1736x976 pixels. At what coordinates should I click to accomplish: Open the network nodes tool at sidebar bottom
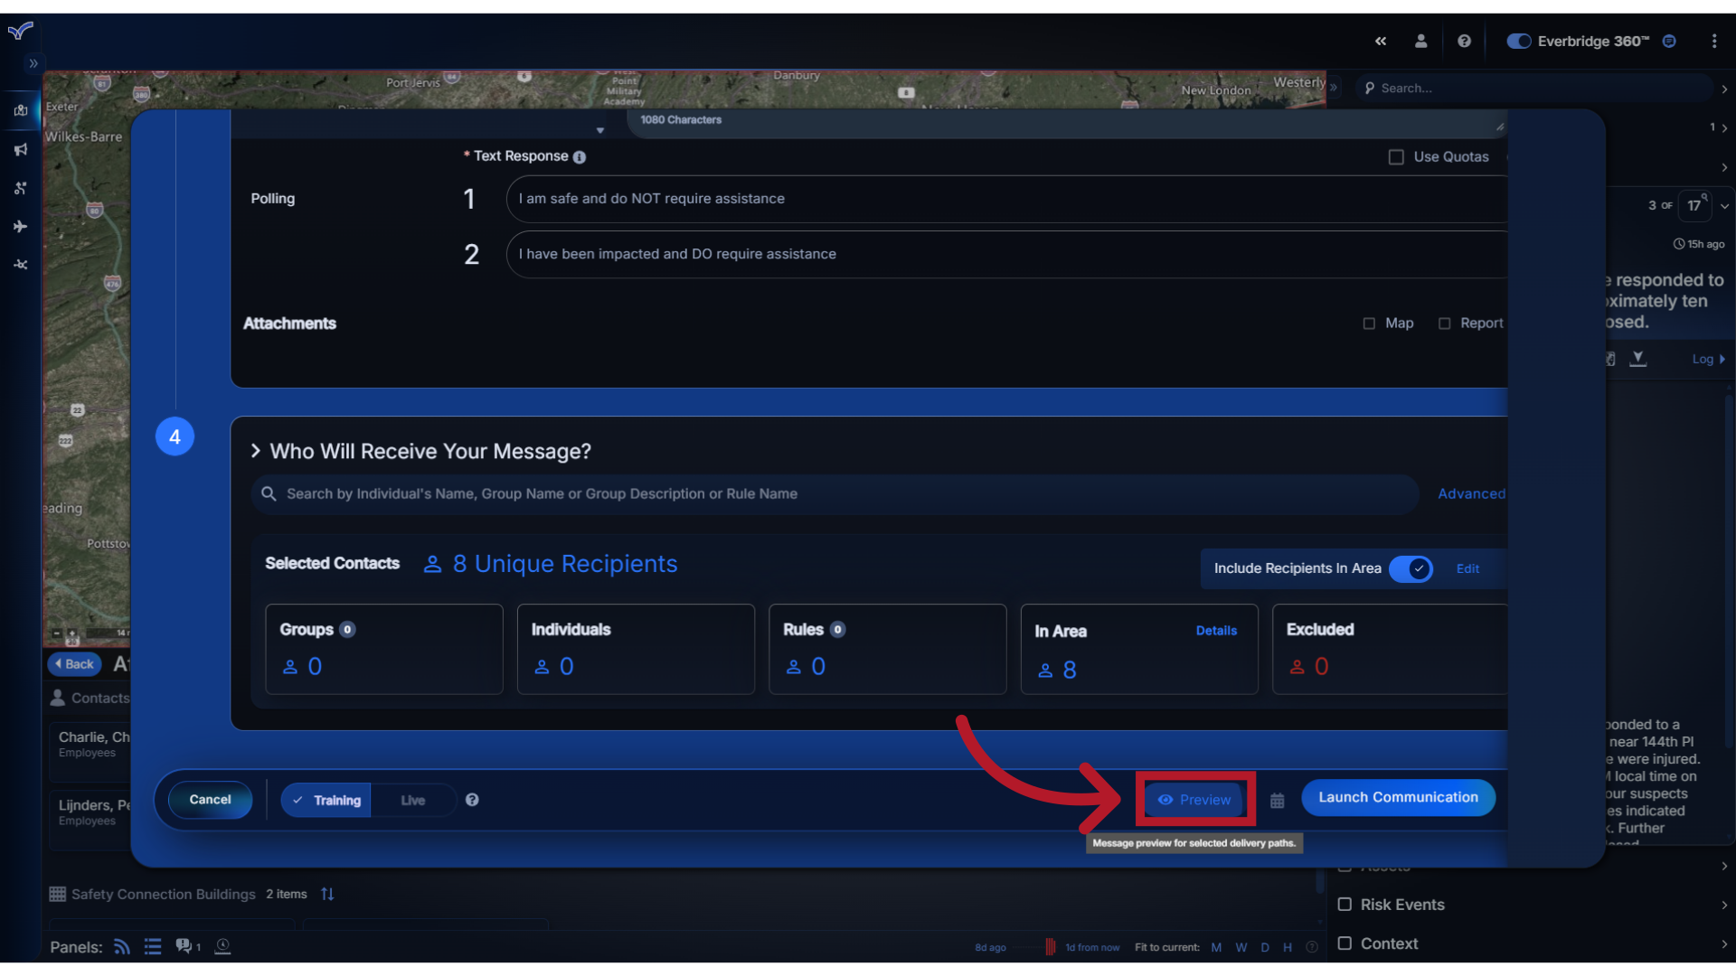(x=20, y=264)
